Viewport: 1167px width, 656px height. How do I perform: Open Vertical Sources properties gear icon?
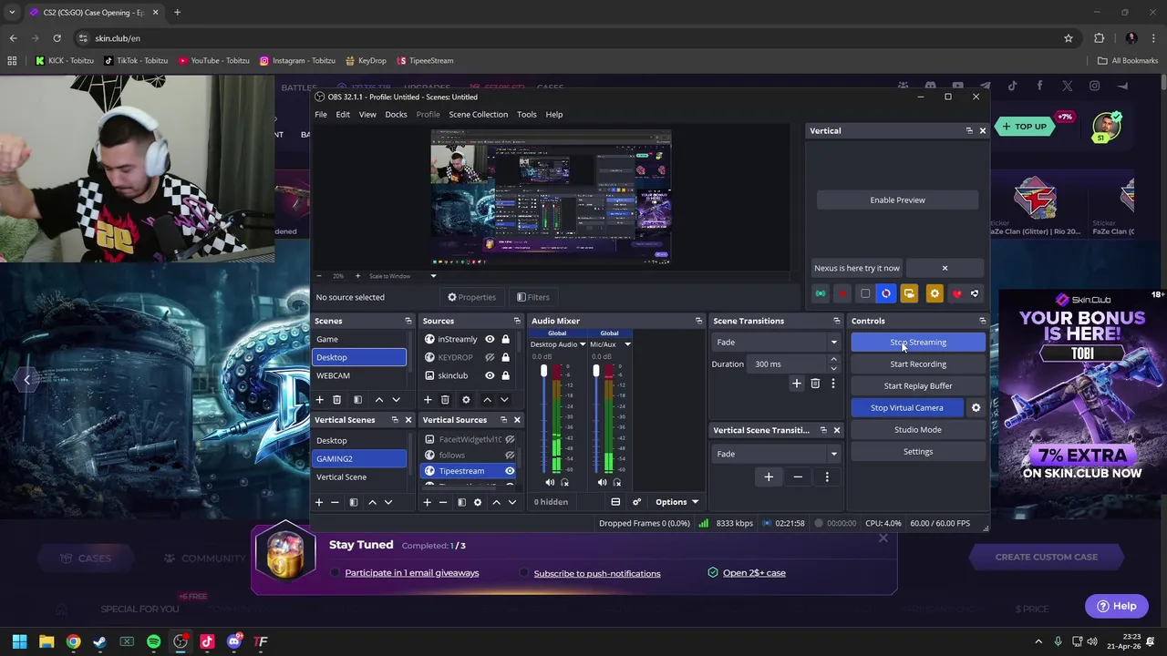pyautogui.click(x=477, y=502)
